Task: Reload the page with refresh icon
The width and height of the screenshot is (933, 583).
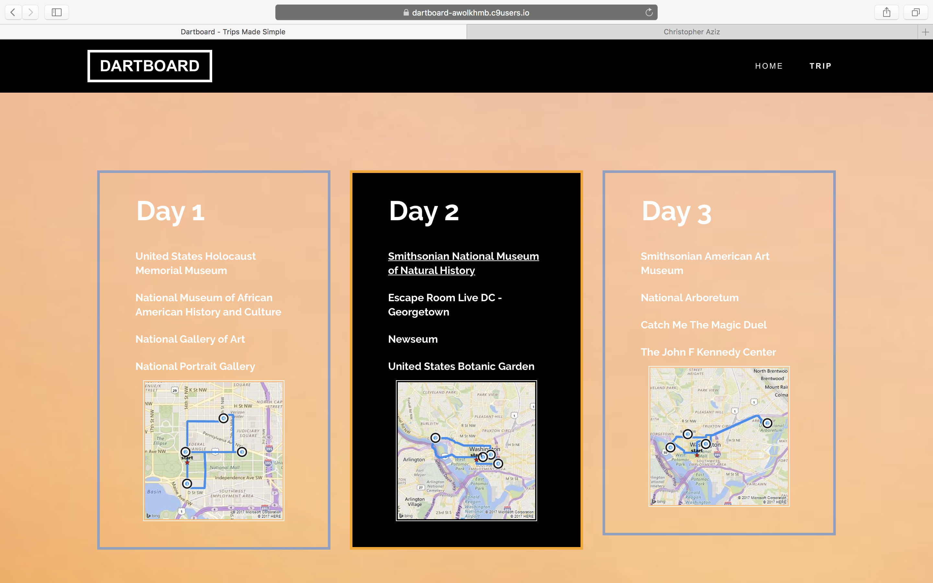Action: (x=649, y=12)
